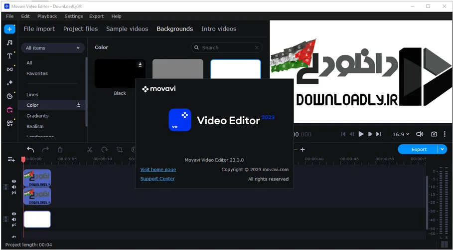Open the Playback menu
This screenshot has height=250, width=453.
(47, 16)
